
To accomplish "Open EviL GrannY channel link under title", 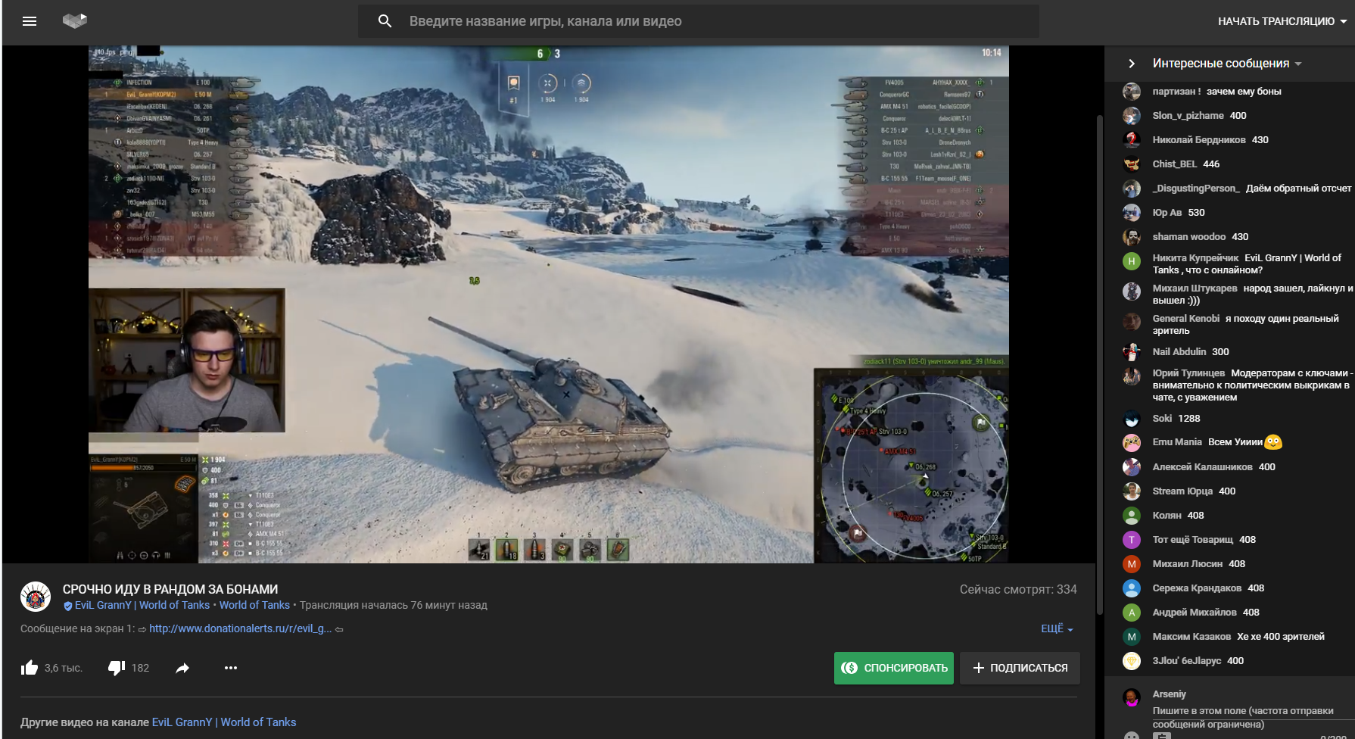I will click(x=142, y=605).
